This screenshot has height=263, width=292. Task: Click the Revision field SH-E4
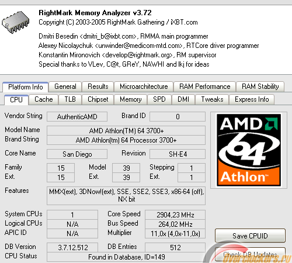[178, 154]
